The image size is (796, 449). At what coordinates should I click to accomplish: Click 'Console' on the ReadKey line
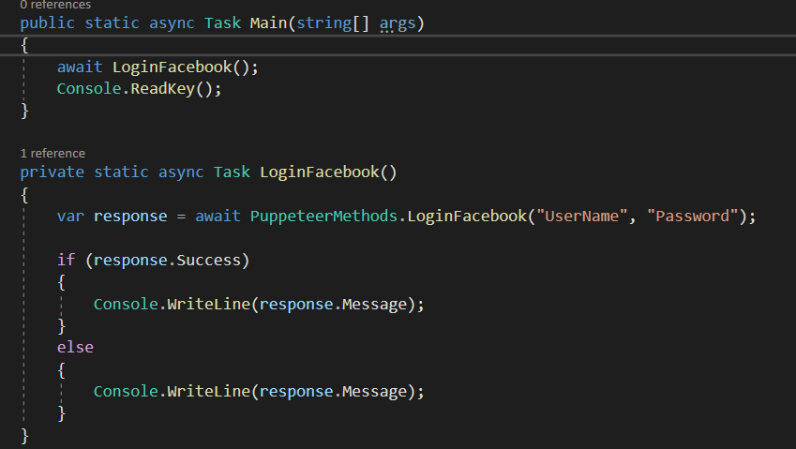click(x=89, y=89)
